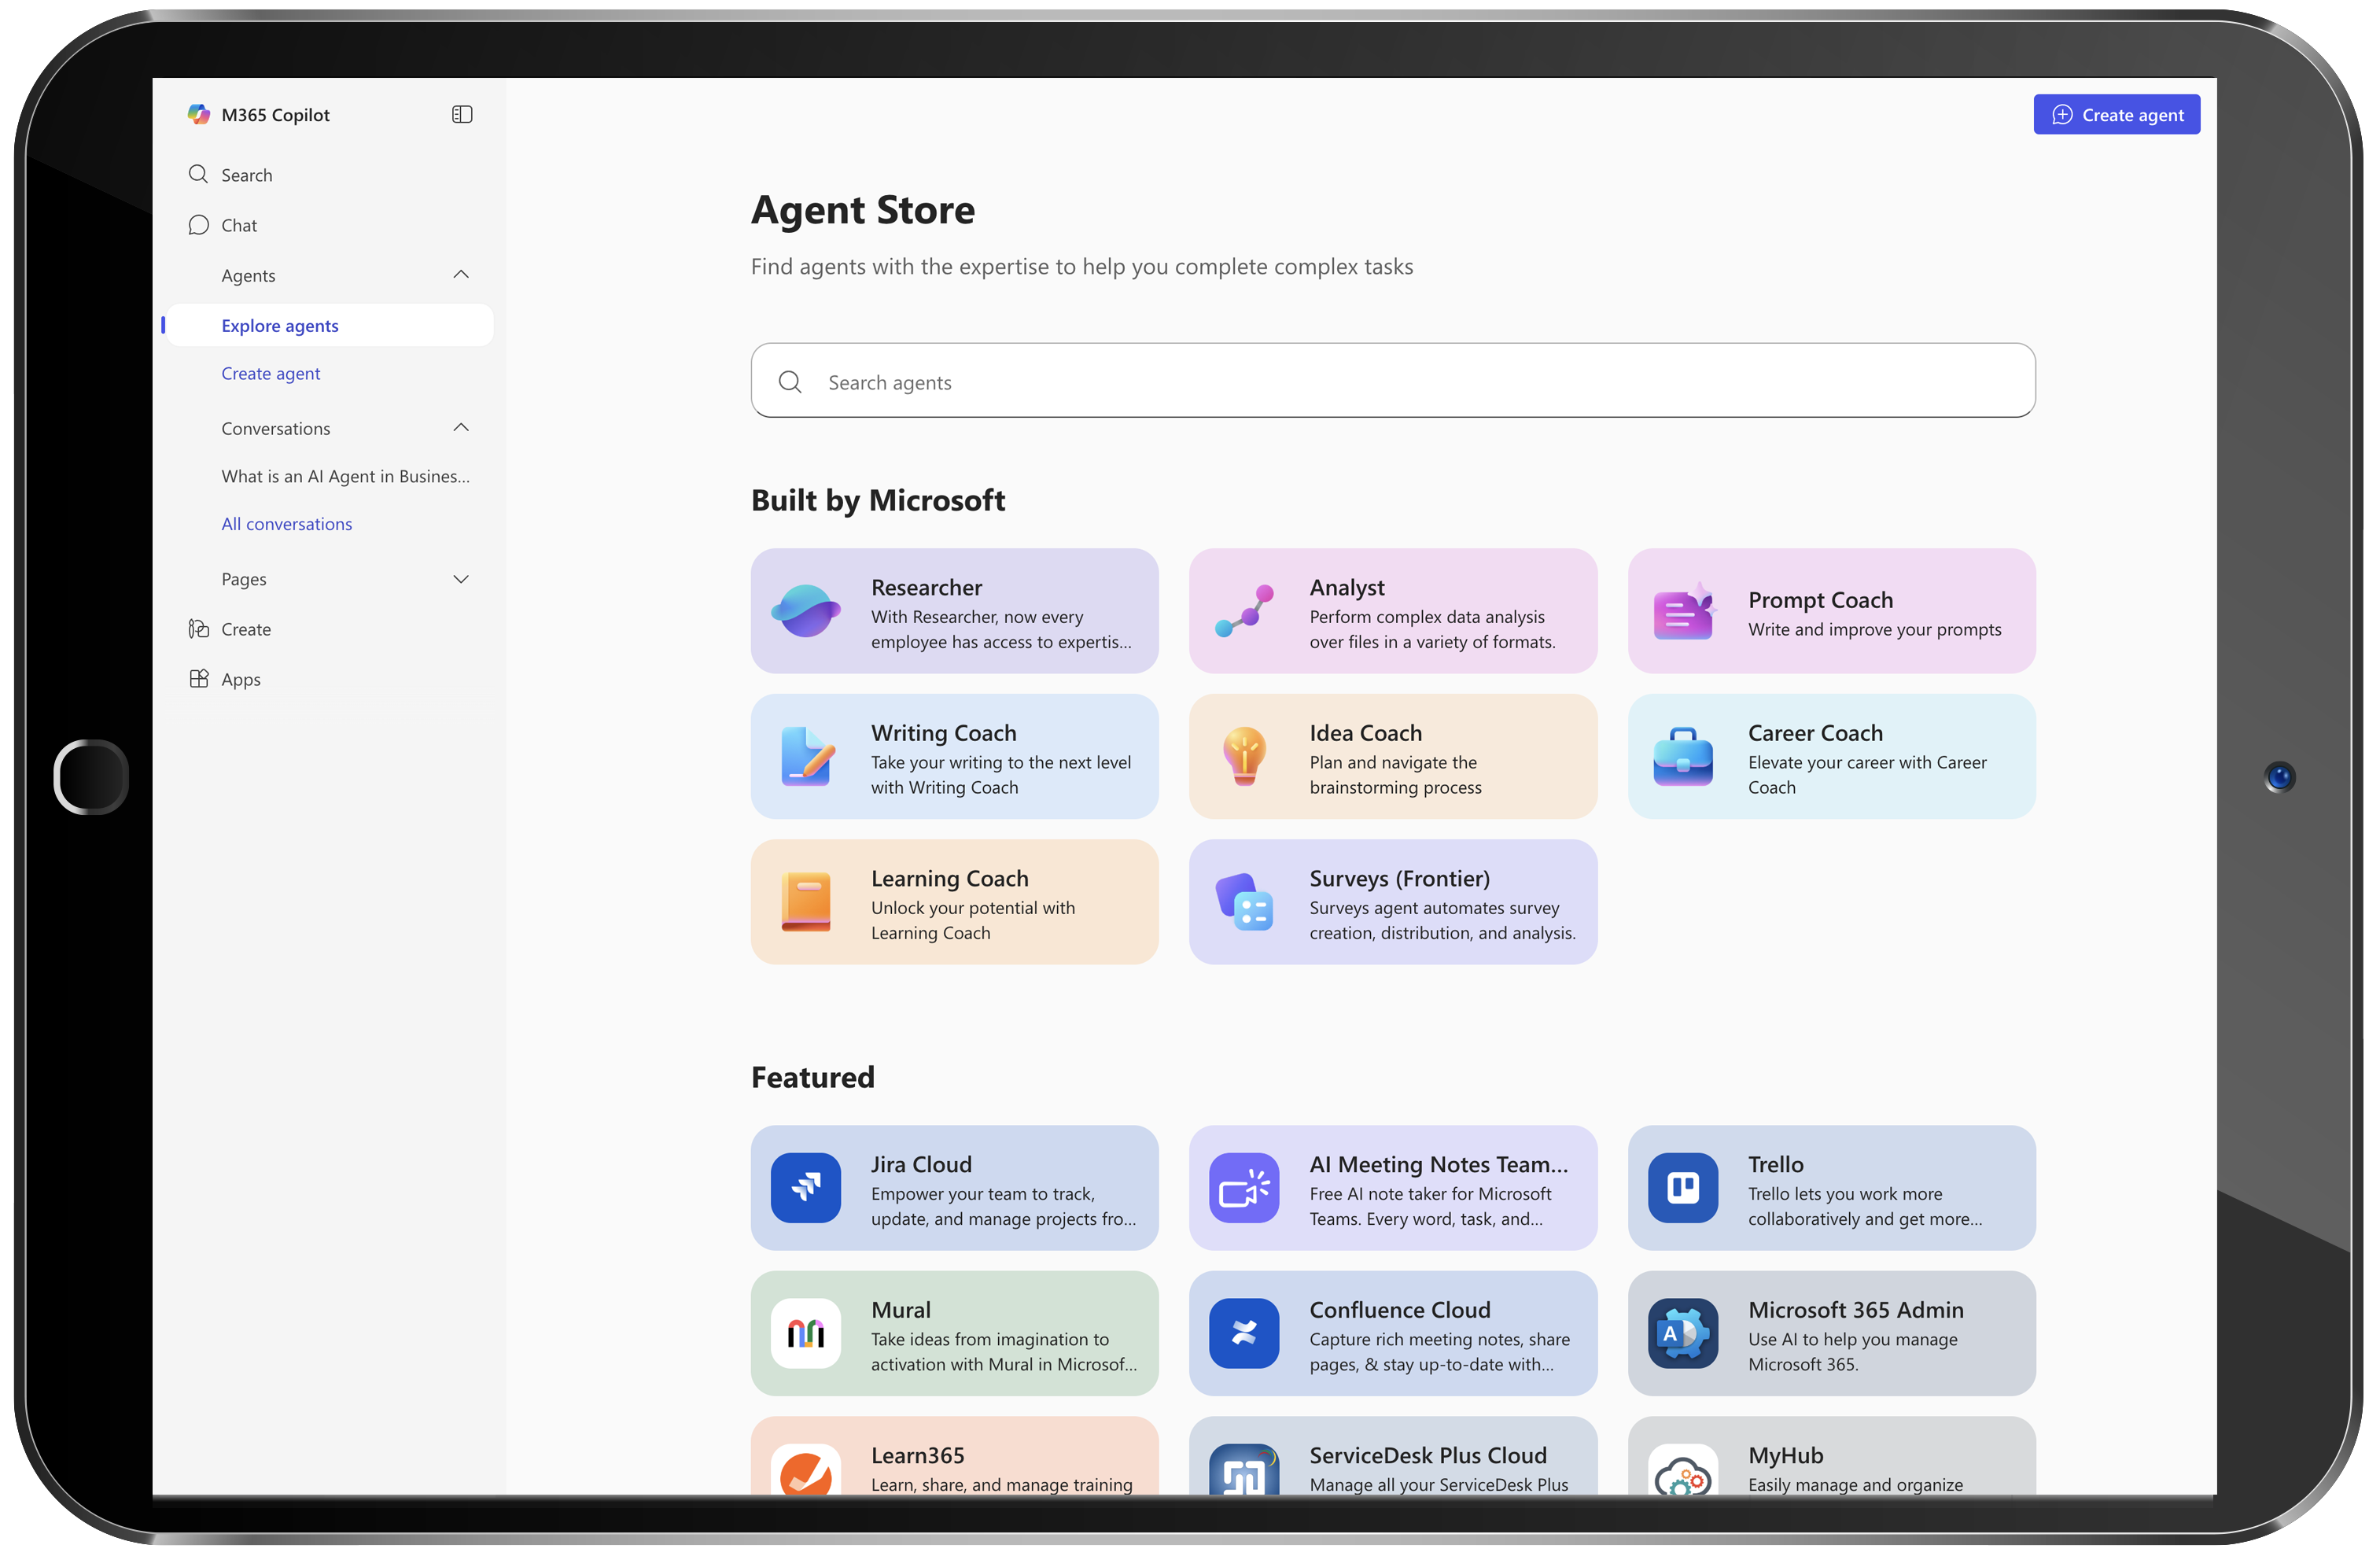Click the Confluence Cloud icon
Viewport: 2380px width, 1556px height.
tap(1244, 1333)
